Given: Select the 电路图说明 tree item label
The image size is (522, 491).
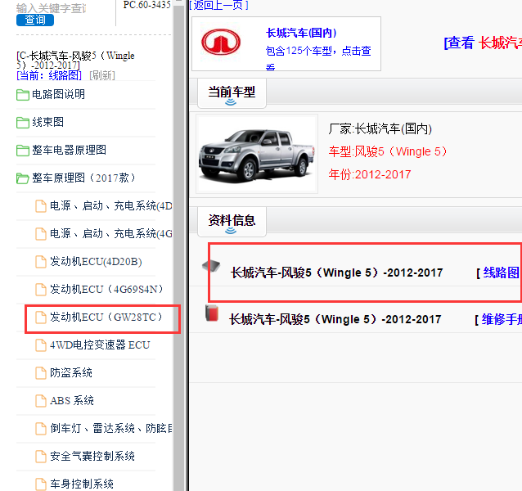Looking at the screenshot, I should 58,95.
